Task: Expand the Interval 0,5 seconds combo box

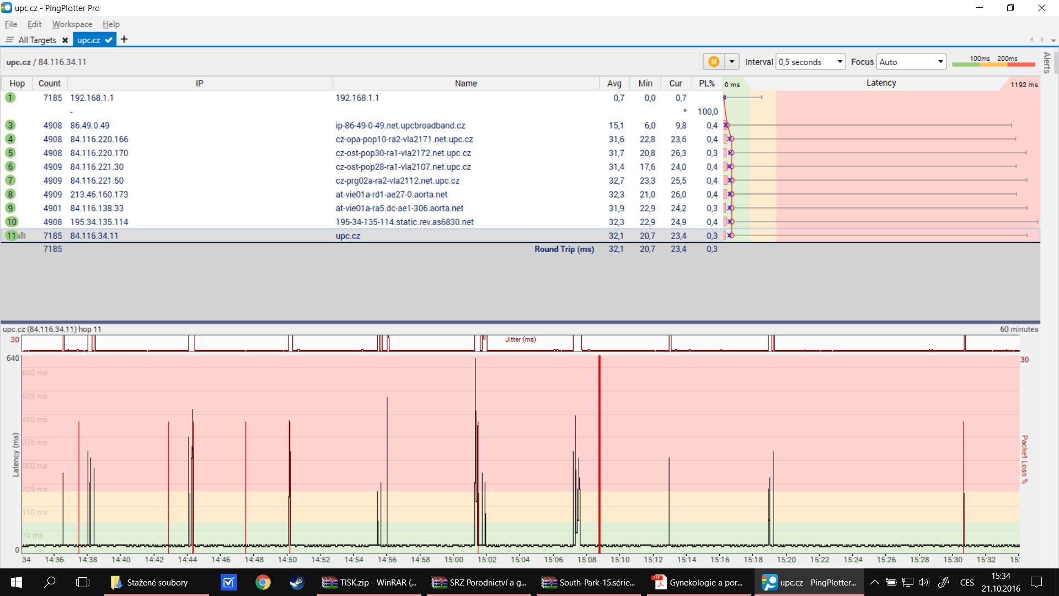Action: [x=839, y=62]
